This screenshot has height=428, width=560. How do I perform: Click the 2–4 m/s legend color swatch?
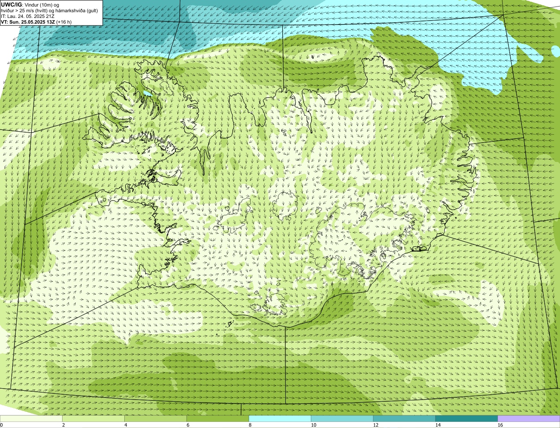94,418
